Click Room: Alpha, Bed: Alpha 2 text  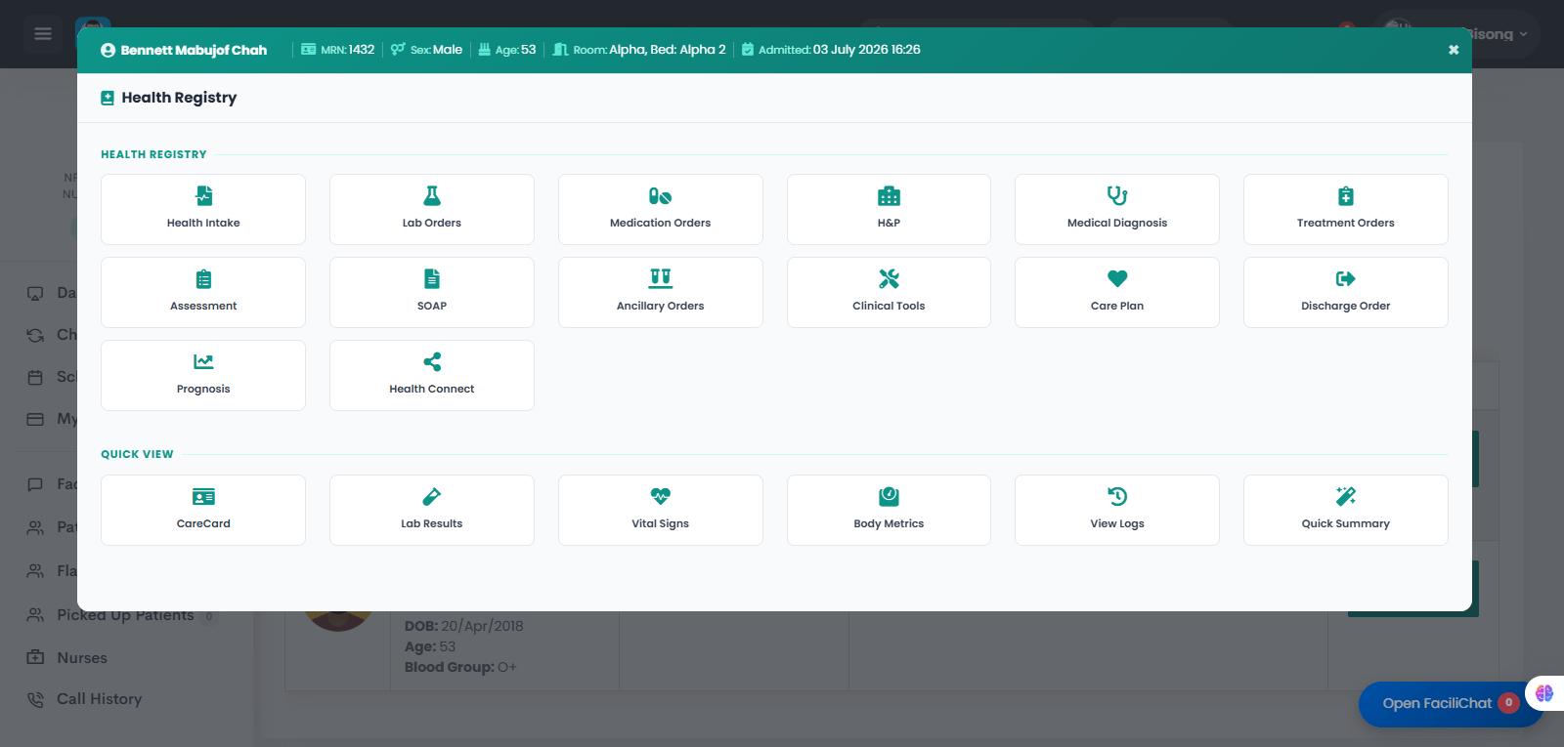640,50
